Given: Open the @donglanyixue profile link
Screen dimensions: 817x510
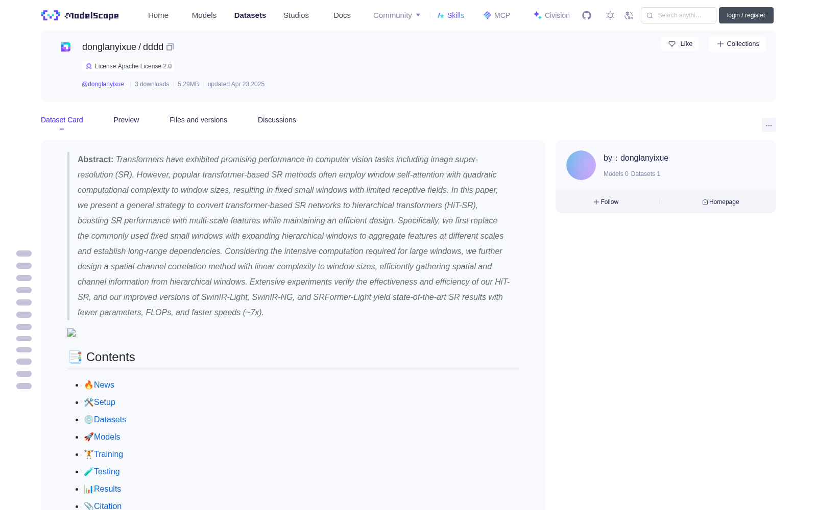Looking at the screenshot, I should coord(103,84).
